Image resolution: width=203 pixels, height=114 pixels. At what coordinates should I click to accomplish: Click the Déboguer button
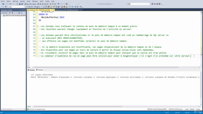click(x=37, y=7)
